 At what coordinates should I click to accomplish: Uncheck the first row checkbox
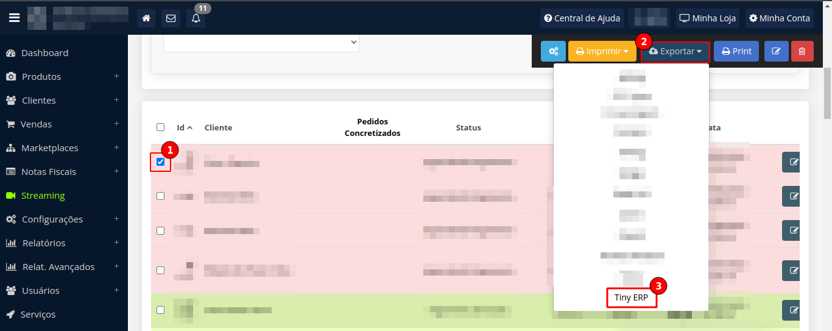(160, 162)
